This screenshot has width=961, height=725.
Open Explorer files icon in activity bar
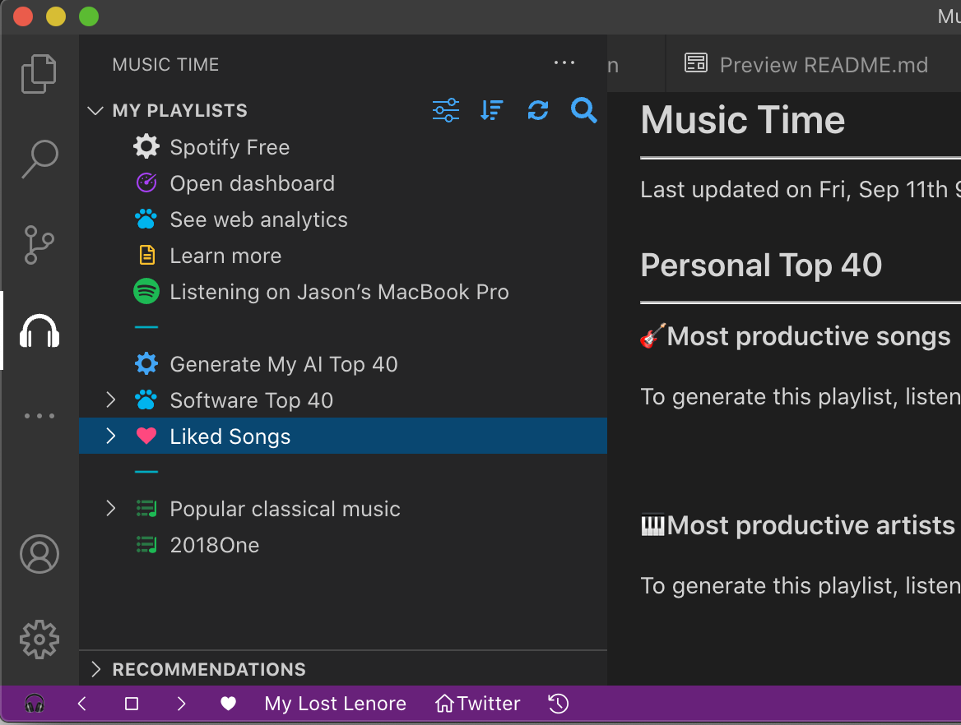[x=39, y=74]
